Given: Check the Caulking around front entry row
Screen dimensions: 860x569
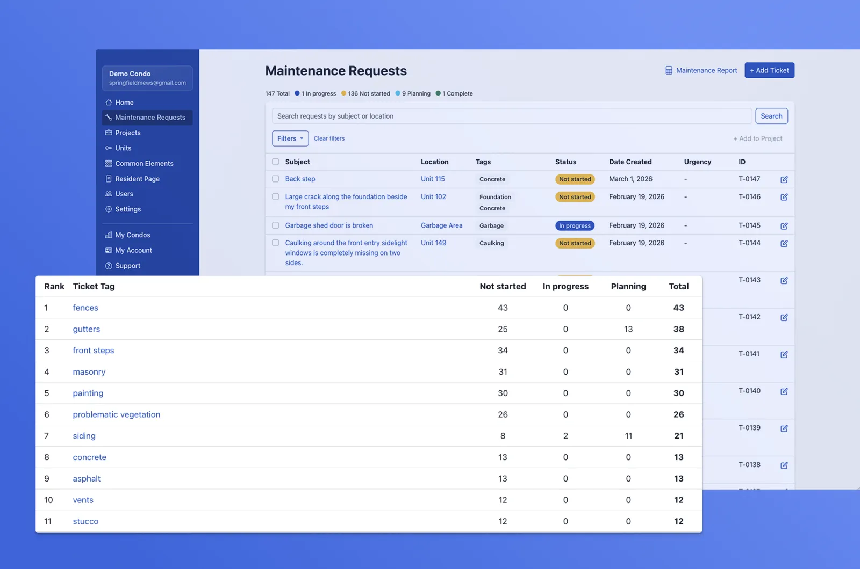Looking at the screenshot, I should click(276, 243).
